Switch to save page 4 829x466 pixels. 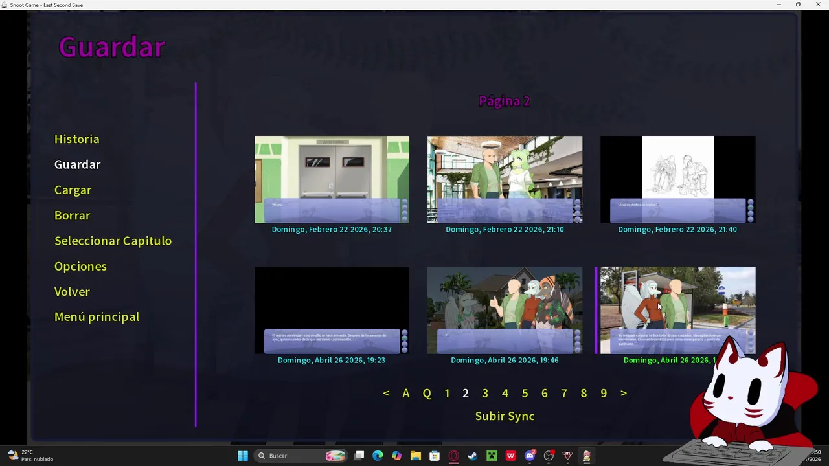click(505, 394)
